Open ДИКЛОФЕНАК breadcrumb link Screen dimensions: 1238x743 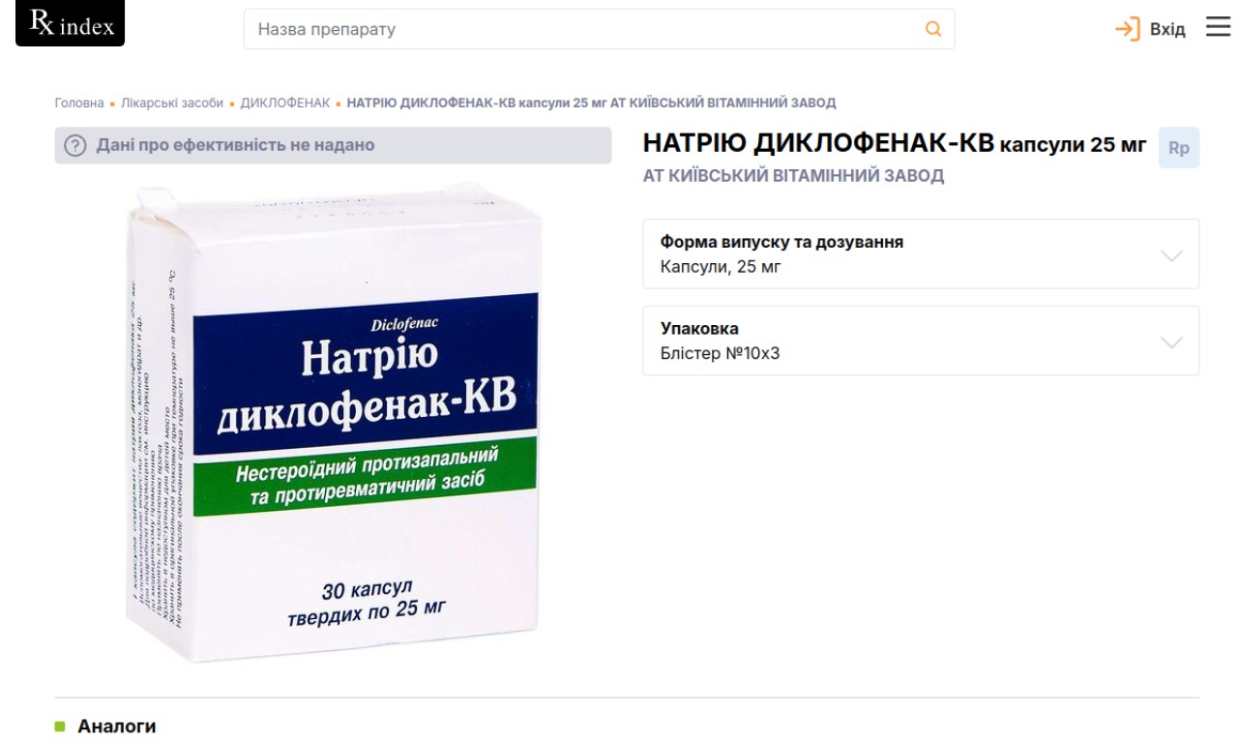[285, 103]
